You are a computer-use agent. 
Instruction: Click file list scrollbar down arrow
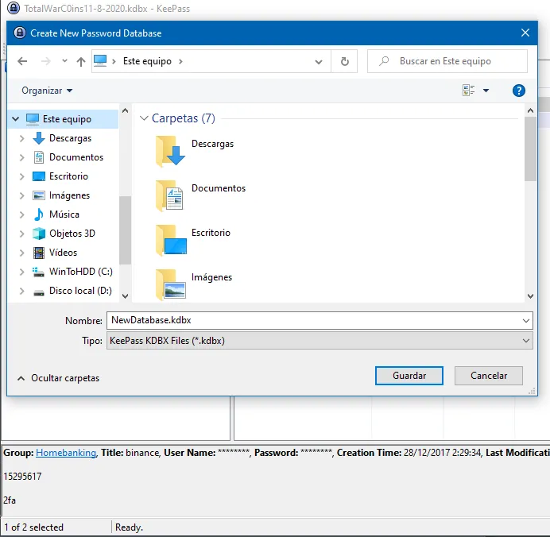(530, 296)
